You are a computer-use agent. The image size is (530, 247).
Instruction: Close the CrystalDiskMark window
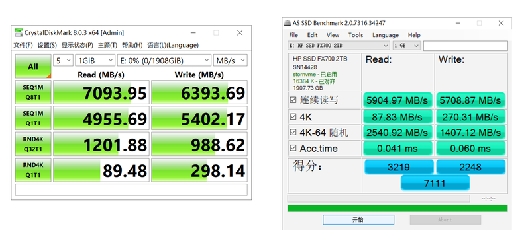(240, 32)
